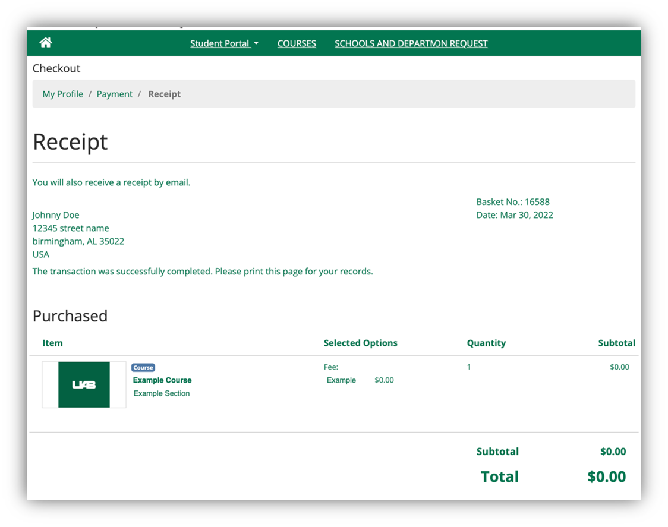Click the Johnny Doe name text

(x=56, y=215)
